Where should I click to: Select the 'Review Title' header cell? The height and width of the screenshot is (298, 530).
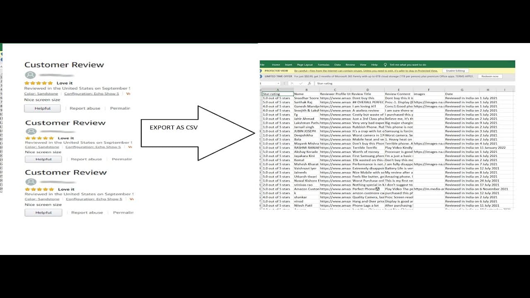click(368, 94)
